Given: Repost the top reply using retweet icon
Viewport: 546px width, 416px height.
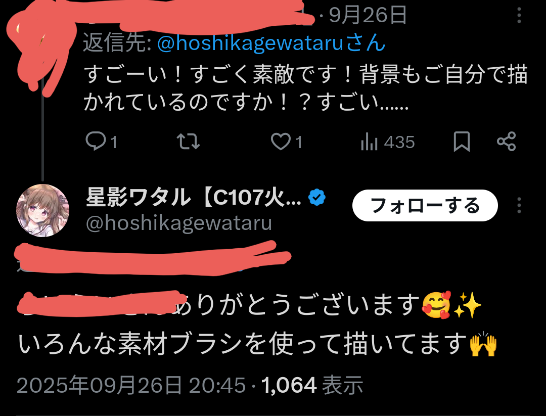Looking at the screenshot, I should tap(188, 142).
